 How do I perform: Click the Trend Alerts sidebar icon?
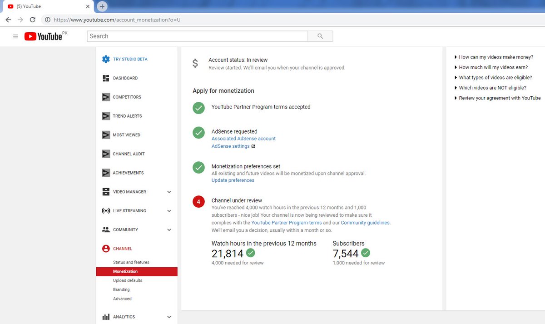(x=106, y=116)
